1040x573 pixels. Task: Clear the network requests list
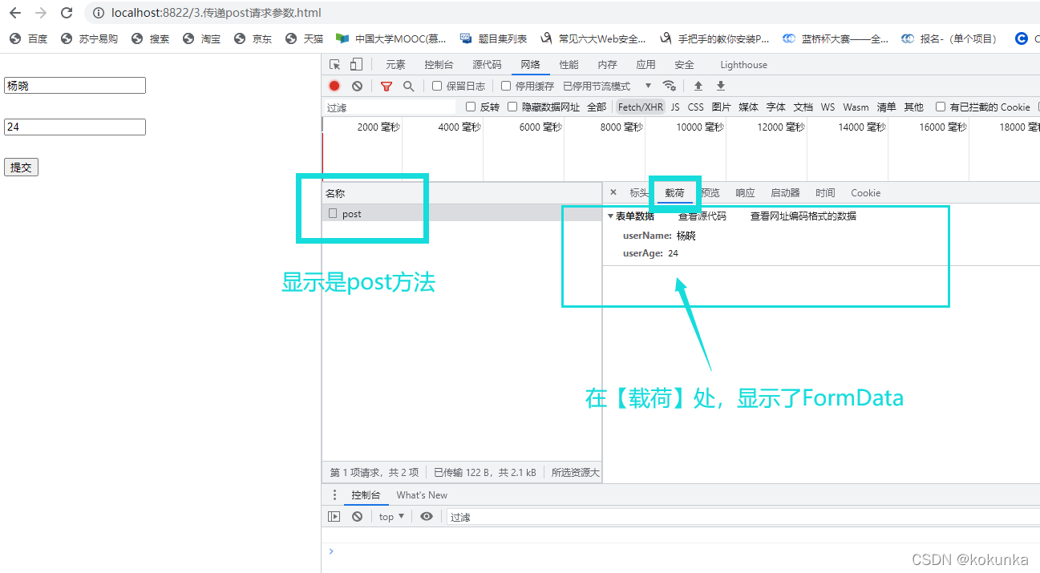tap(357, 86)
